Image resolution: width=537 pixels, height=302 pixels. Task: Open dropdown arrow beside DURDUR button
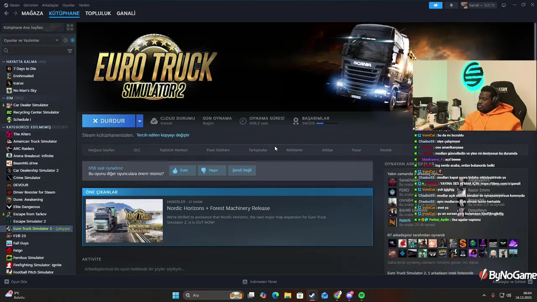tap(140, 121)
